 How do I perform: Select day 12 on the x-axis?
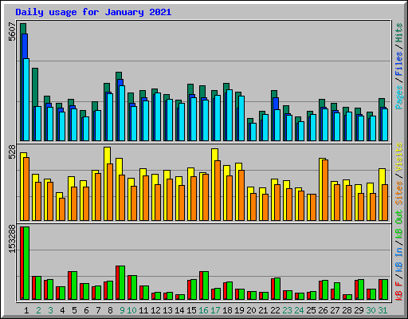coord(155,310)
